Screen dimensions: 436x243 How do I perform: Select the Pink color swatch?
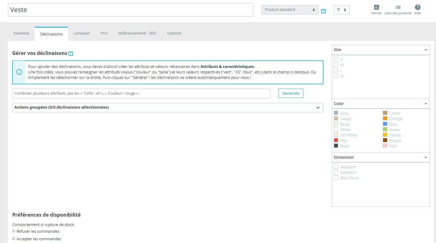click(x=385, y=146)
